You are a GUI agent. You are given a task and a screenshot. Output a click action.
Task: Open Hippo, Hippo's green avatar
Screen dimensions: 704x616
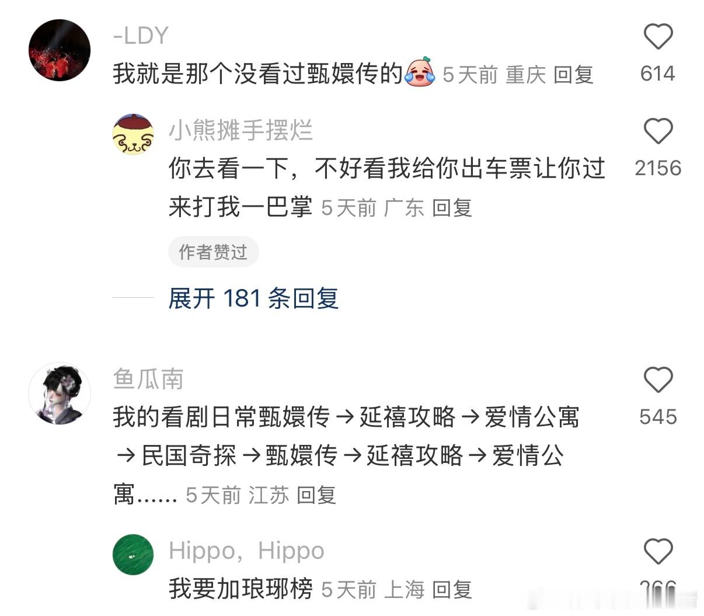pyautogui.click(x=133, y=555)
